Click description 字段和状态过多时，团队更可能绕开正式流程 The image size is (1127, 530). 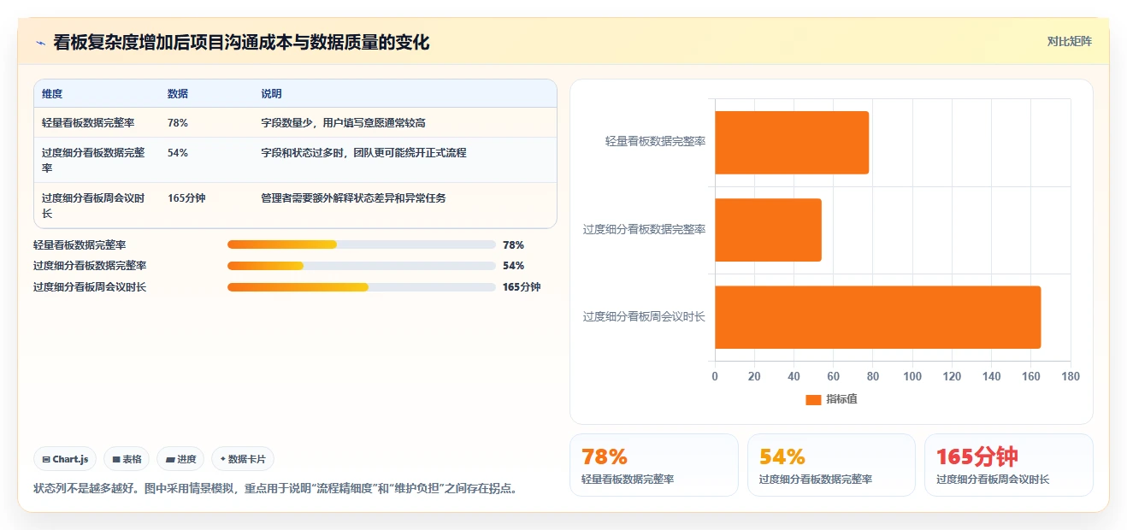[363, 153]
